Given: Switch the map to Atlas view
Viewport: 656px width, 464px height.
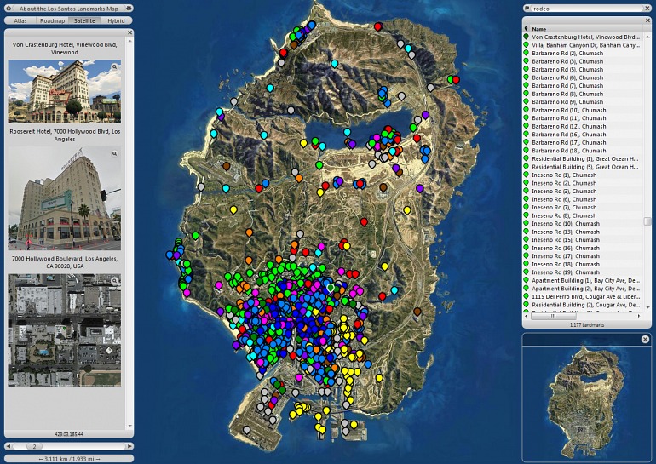Looking at the screenshot, I should click(20, 20).
